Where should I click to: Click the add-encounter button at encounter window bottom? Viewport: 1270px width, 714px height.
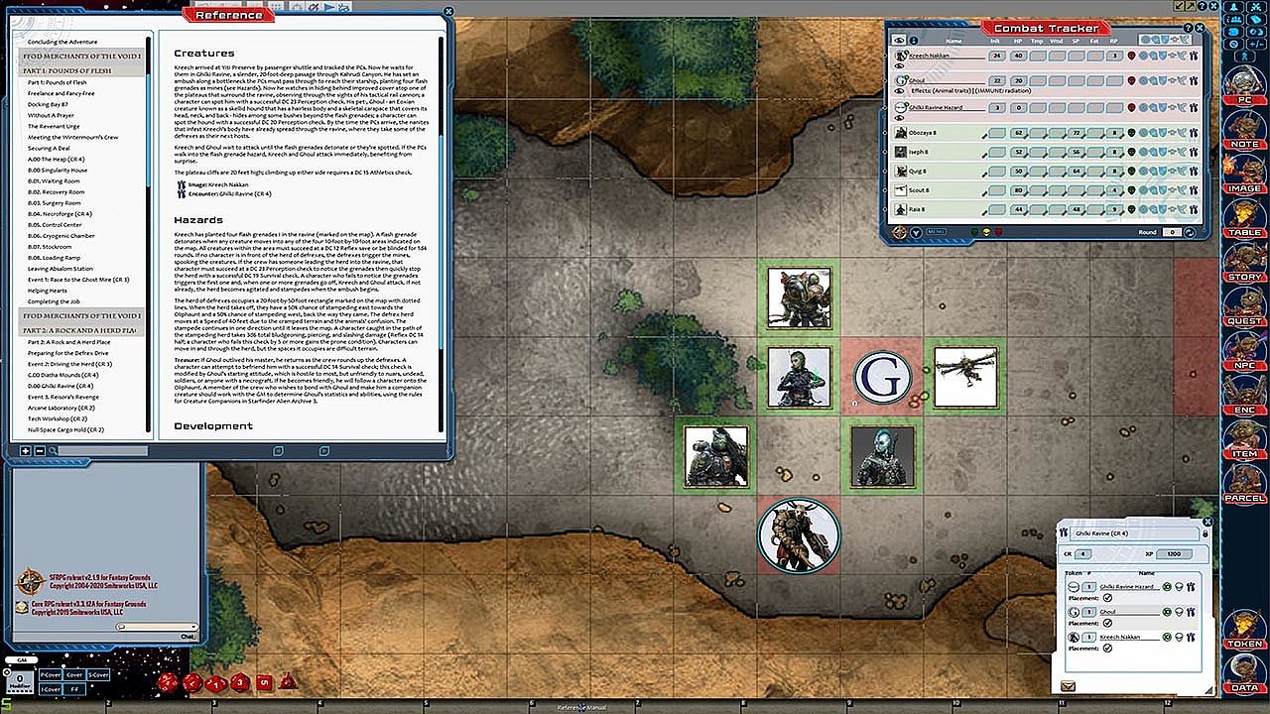pos(1069,685)
